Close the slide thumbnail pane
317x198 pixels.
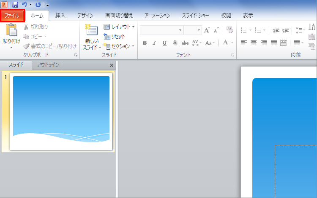click(x=112, y=65)
